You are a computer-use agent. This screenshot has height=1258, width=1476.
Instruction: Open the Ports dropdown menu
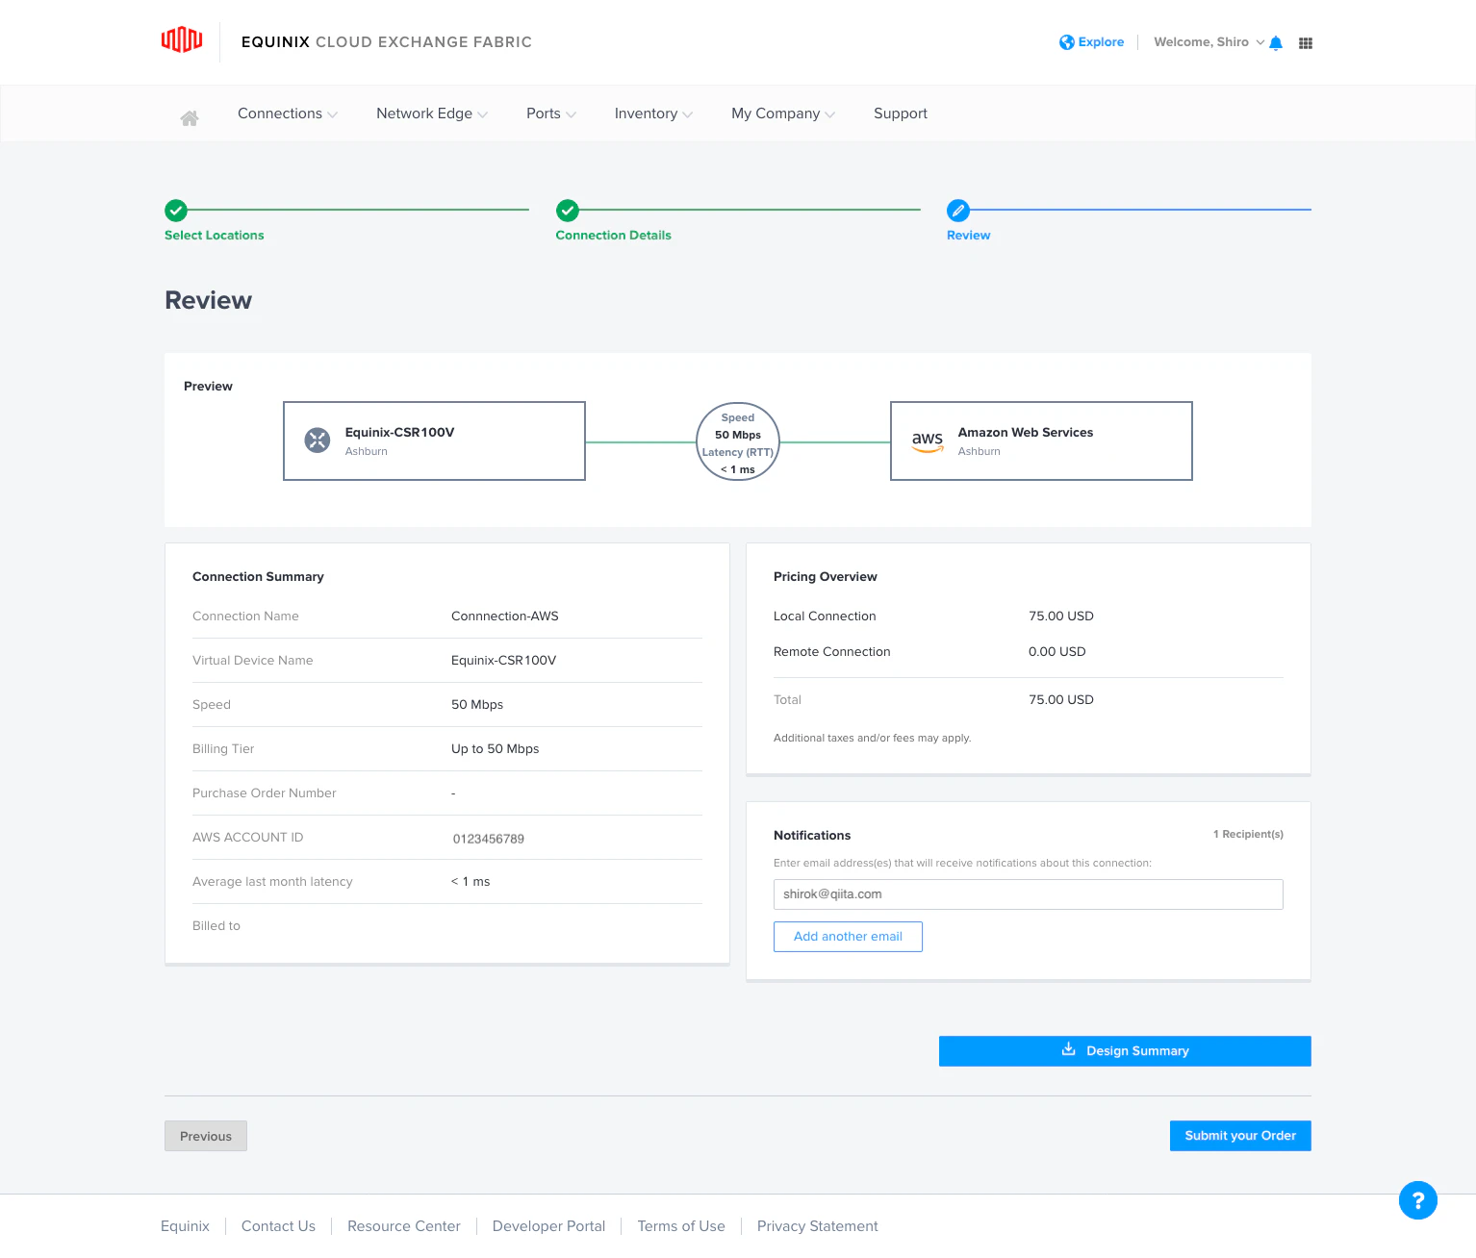(551, 113)
